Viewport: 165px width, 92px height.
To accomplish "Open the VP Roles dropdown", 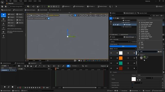I will (91, 6).
